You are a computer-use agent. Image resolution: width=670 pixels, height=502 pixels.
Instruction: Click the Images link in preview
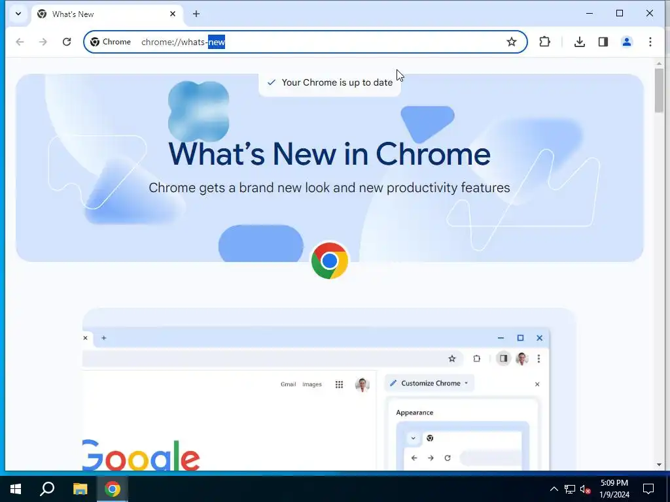point(312,384)
